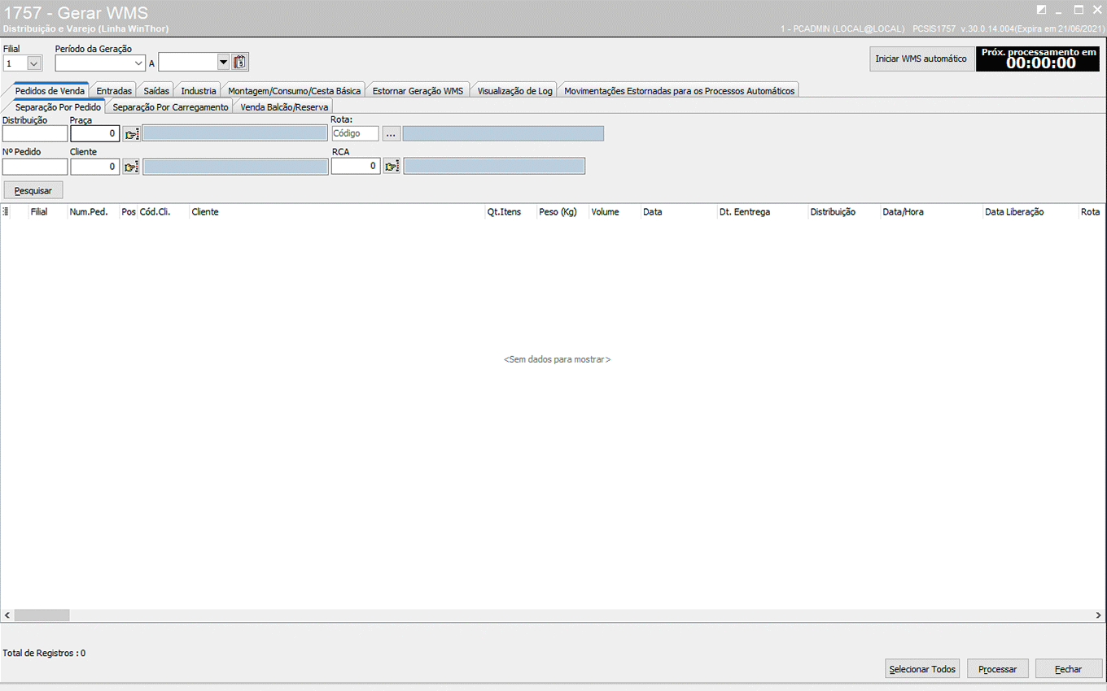Select the Separação Por Carregamento subtab

[170, 106]
